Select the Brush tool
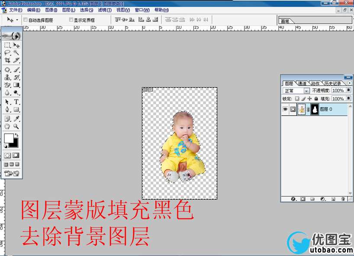Screen dimensions: 354x256 point(16,70)
